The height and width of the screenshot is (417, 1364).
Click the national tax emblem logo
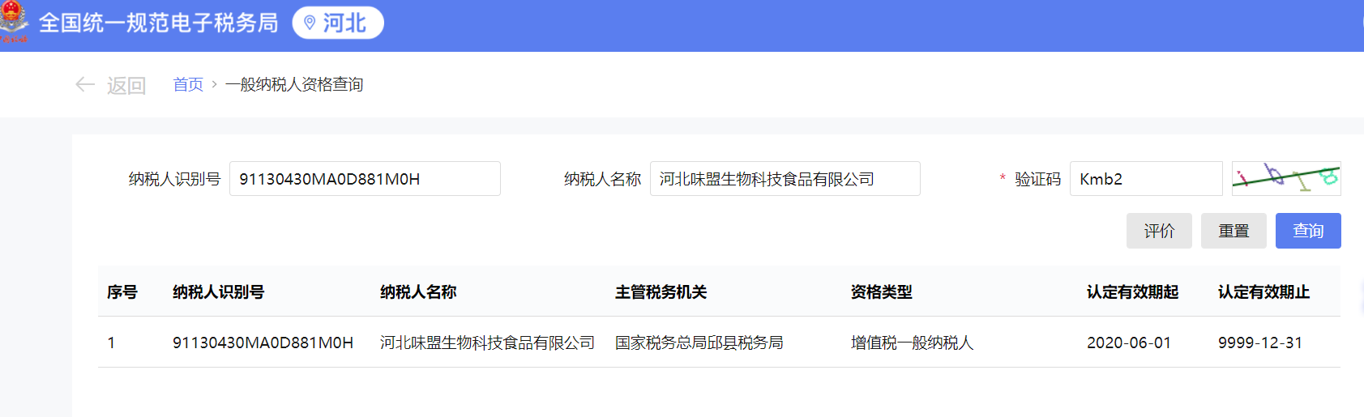(14, 22)
